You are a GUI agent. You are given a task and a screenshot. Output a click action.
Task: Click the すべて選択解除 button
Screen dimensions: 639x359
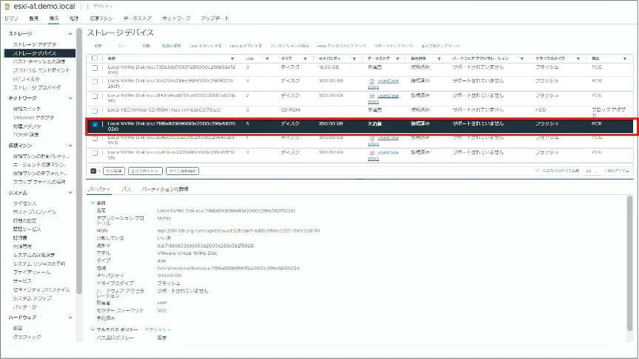(183, 171)
